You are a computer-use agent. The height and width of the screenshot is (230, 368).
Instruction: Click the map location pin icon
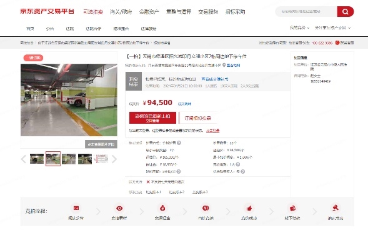(224, 65)
